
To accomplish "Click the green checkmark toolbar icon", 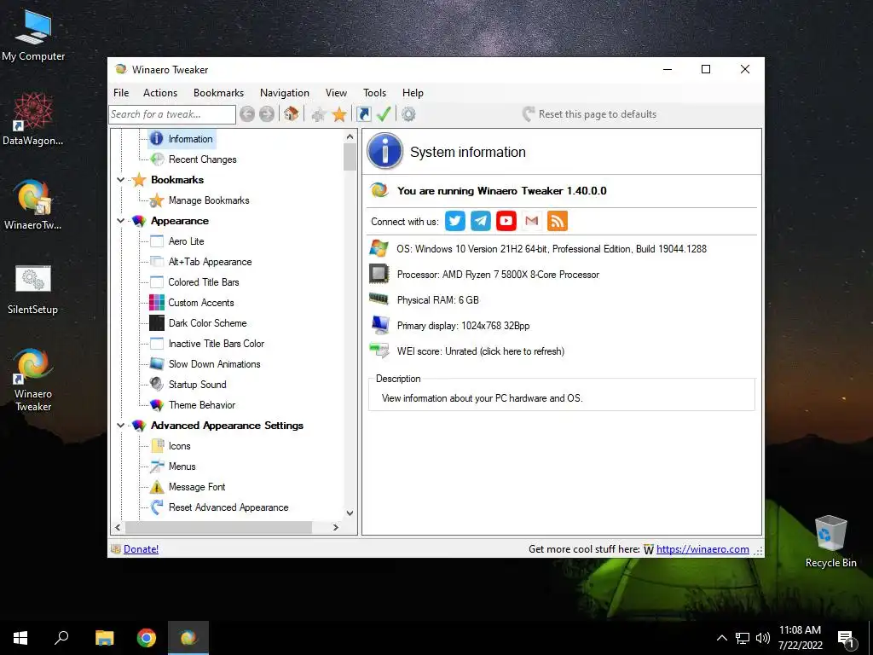I will [384, 114].
